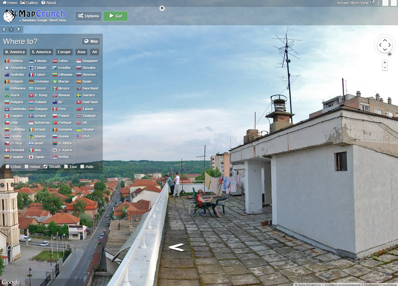Viewport: 398px width, 286px height.
Task: Toggle Andorra country selection
Action: 15,61
